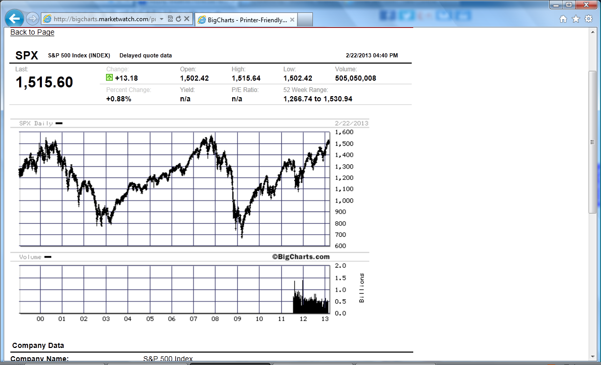The image size is (601, 365).
Task: Click the Volume value 505,050,008
Action: coord(355,78)
